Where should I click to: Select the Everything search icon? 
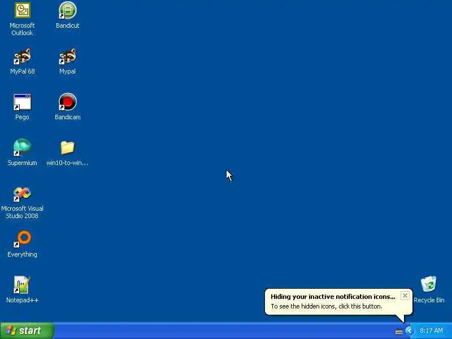tap(22, 239)
